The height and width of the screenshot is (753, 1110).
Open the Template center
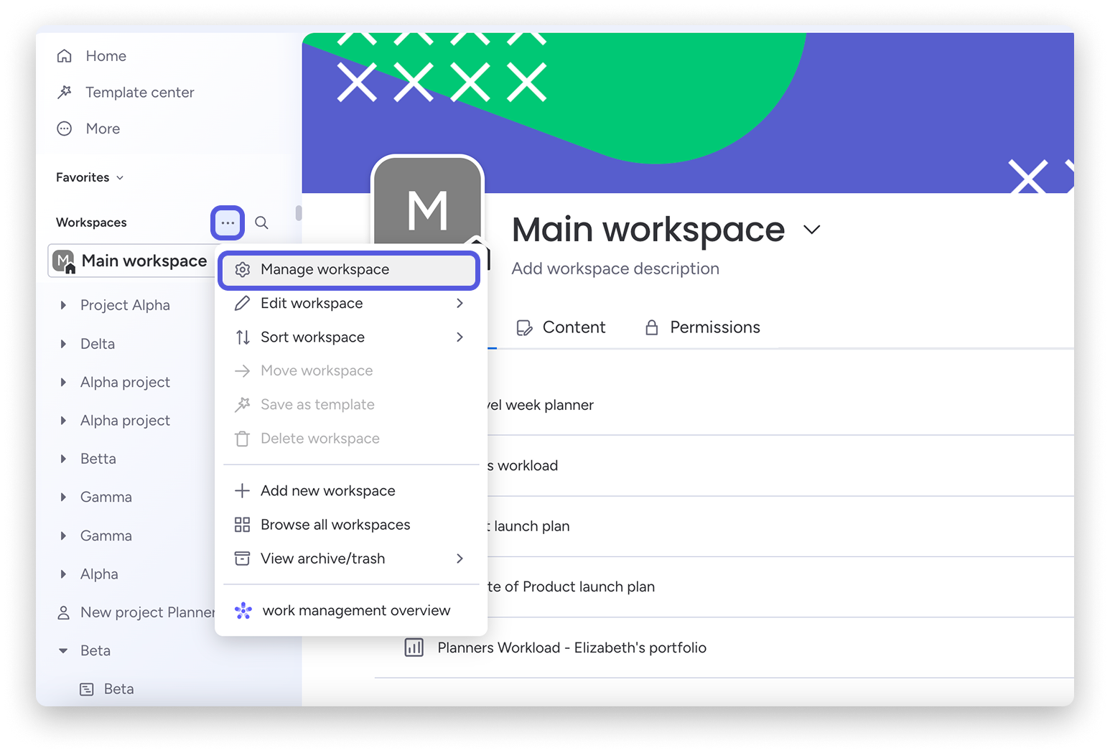click(139, 92)
